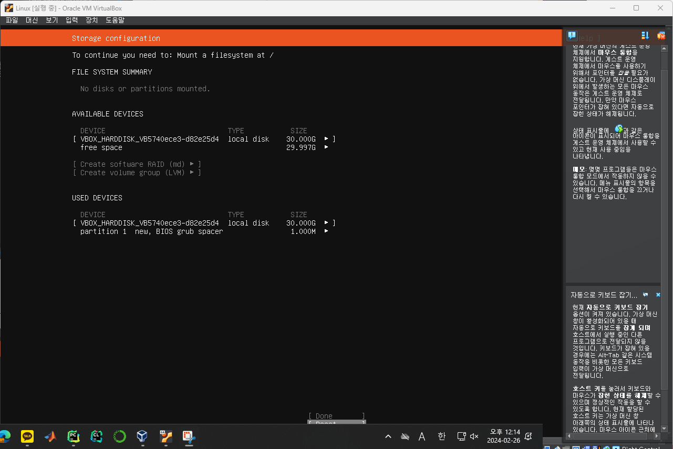The width and height of the screenshot is (673, 449).
Task: Expand the free space 29.997G row arrow
Action: pos(326,147)
